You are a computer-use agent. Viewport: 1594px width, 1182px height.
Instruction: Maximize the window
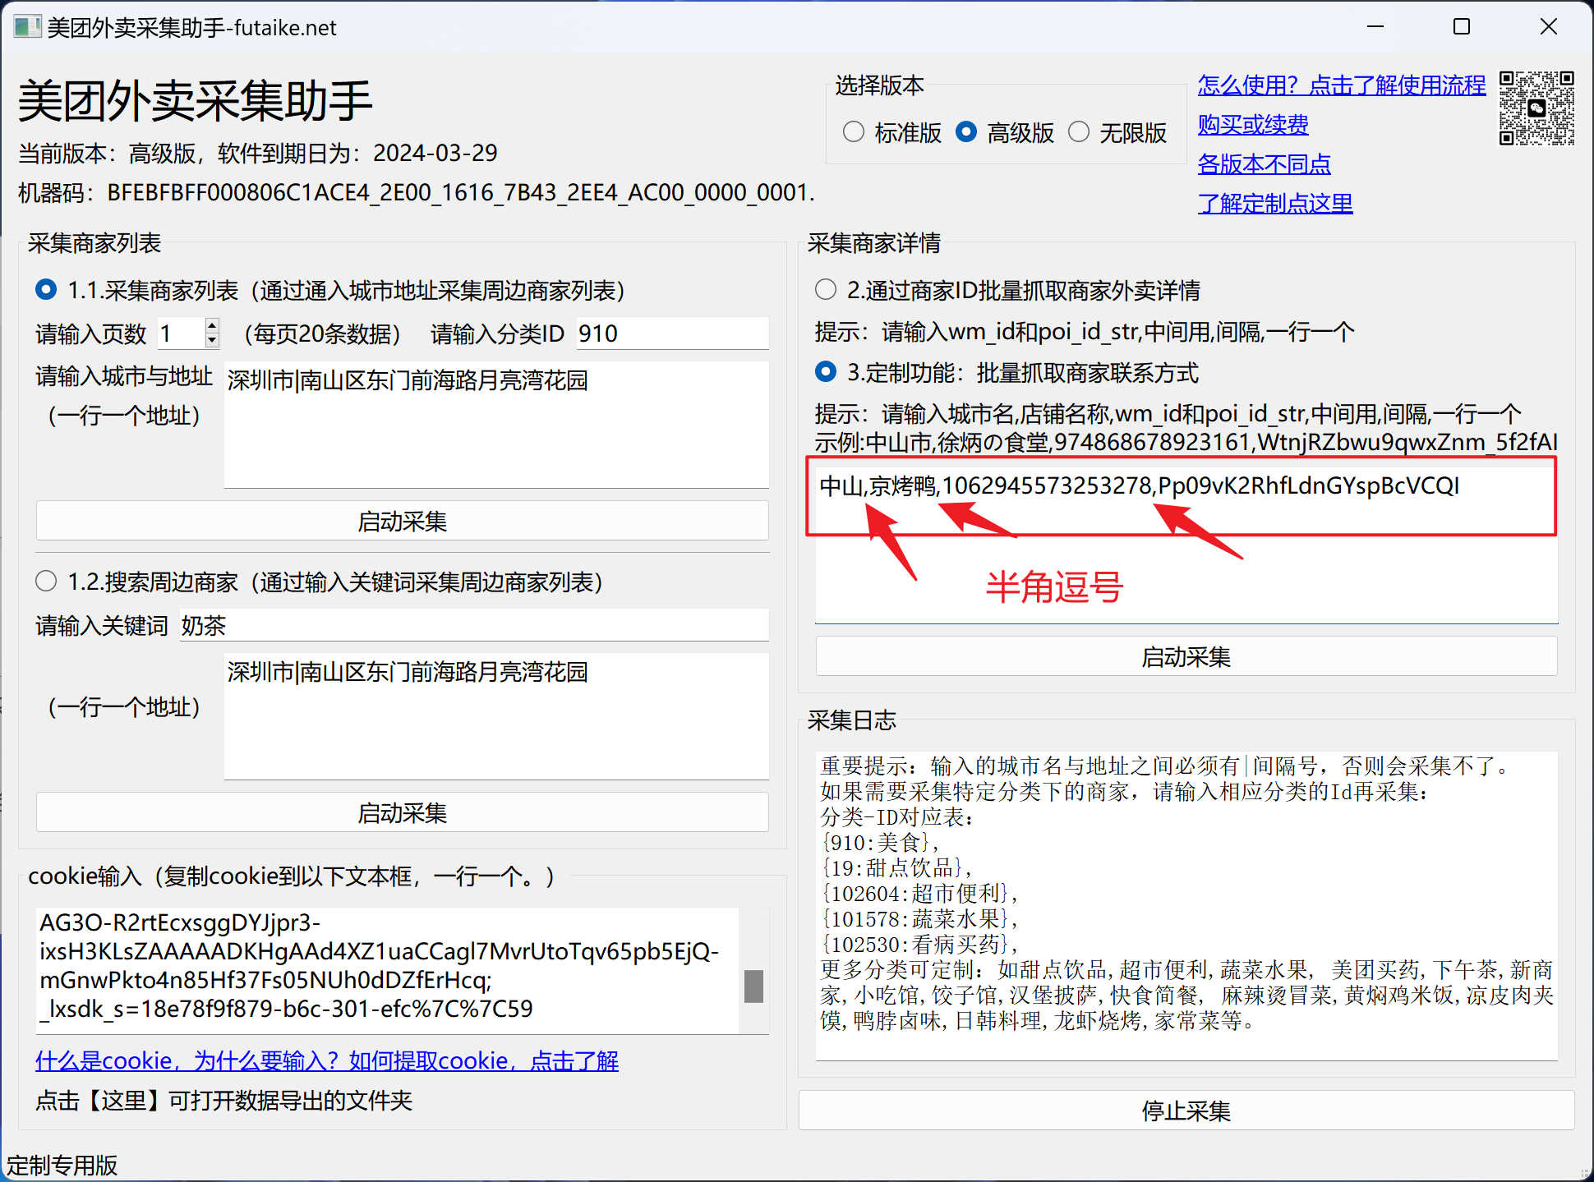1462,27
